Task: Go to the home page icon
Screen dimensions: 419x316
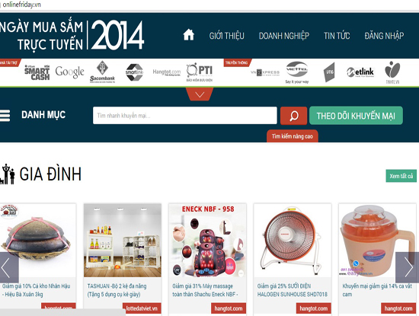Action: tap(189, 35)
